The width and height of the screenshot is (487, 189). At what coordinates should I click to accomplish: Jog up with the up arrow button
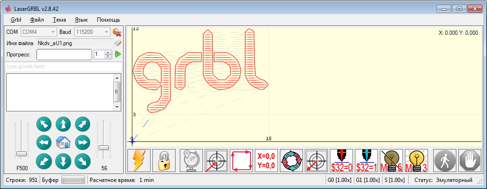coord(63,125)
